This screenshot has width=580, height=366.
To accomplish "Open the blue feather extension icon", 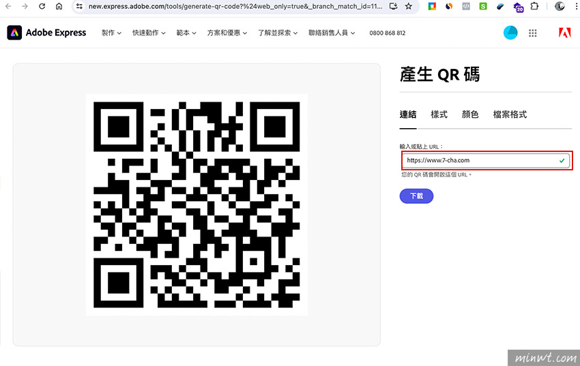I will [x=500, y=6].
